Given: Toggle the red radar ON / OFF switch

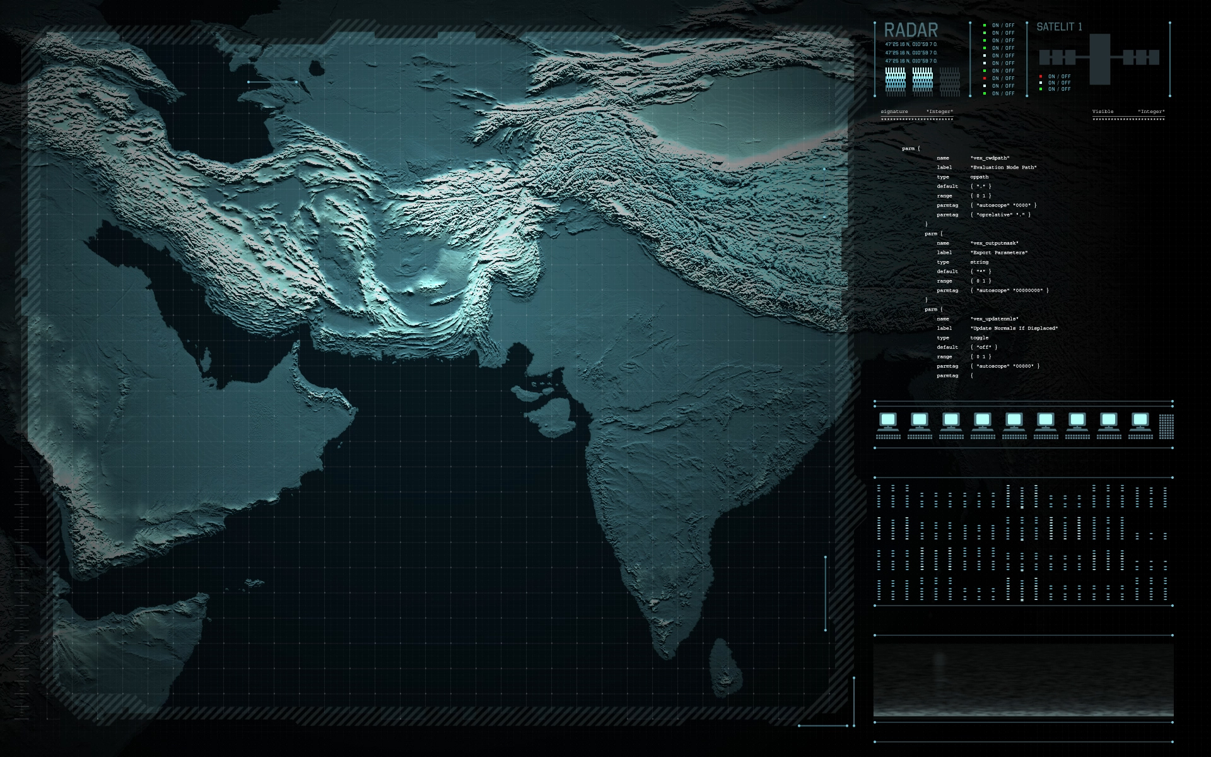Looking at the screenshot, I should tap(1002, 78).
